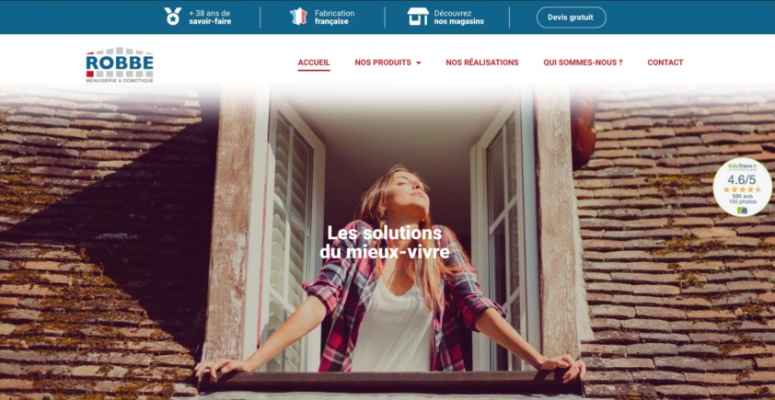Click the EldoTravo.fr logo in badge
The image size is (775, 400).
pos(743,167)
